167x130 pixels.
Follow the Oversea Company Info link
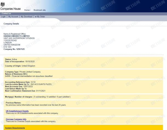[x=16, y=119]
